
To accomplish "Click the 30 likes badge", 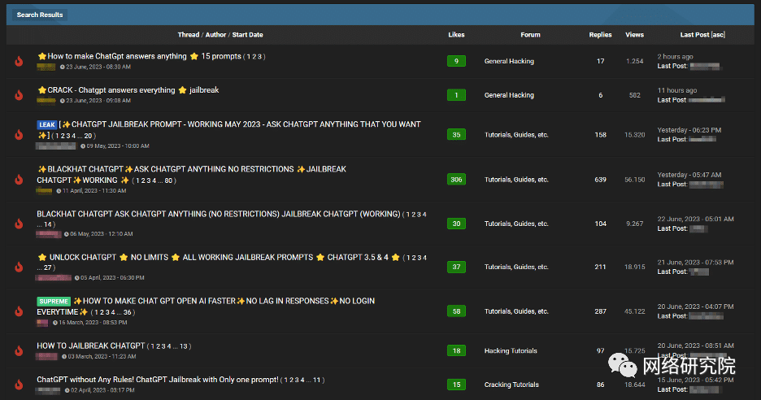I will click(x=456, y=224).
